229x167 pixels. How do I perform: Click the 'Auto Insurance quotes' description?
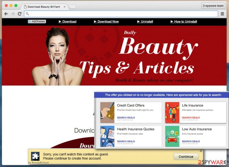[x=193, y=134]
